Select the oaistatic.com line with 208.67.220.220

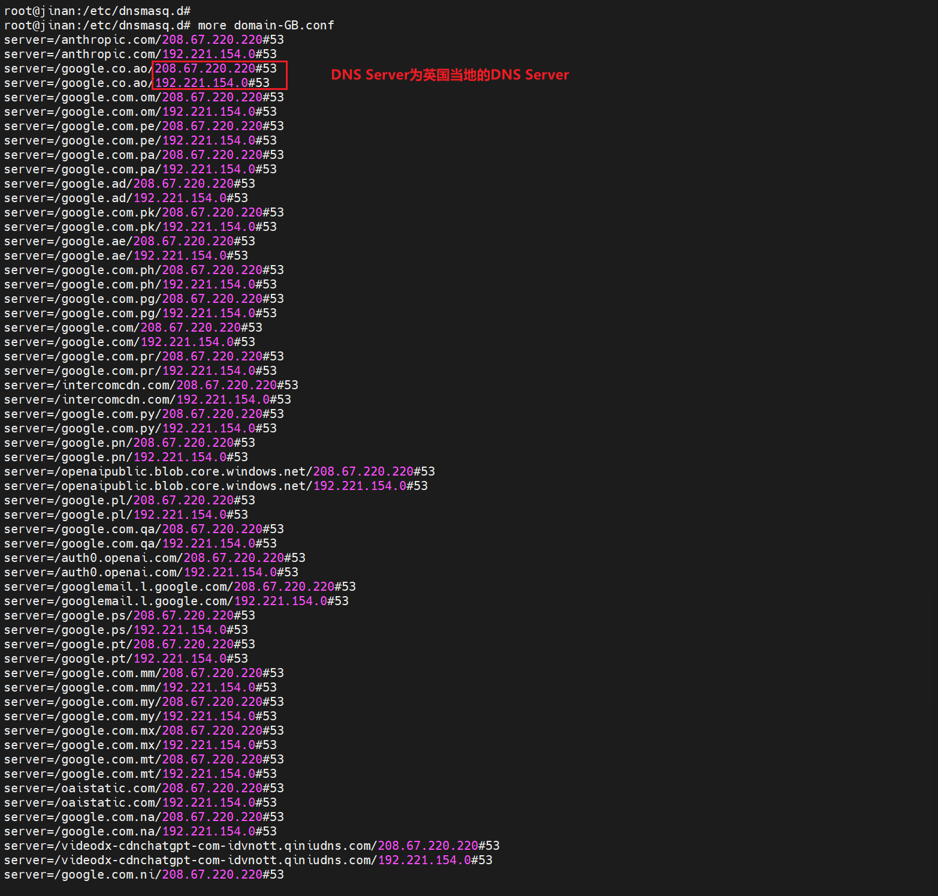tap(144, 788)
